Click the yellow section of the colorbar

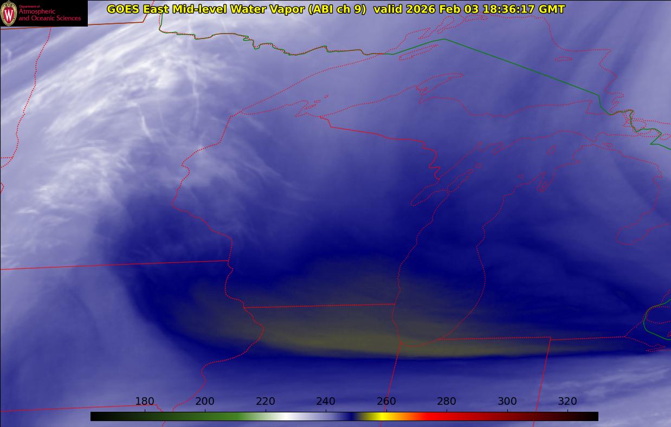coord(383,416)
